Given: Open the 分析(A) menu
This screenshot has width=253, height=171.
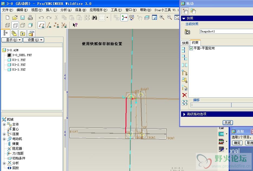Looking at the screenshot, I should (x=66, y=10).
